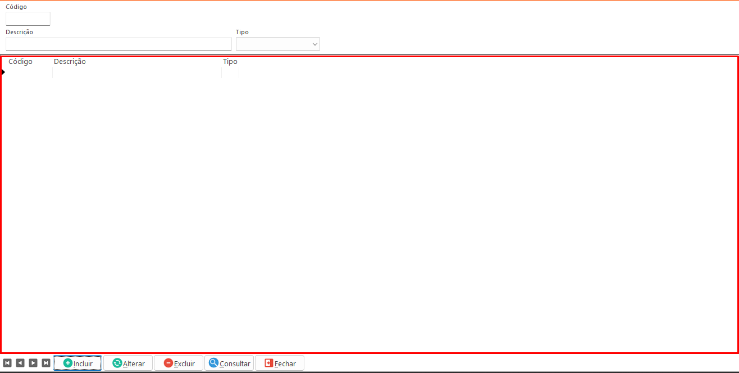Jump to the last record
The width and height of the screenshot is (739, 373).
coord(46,363)
